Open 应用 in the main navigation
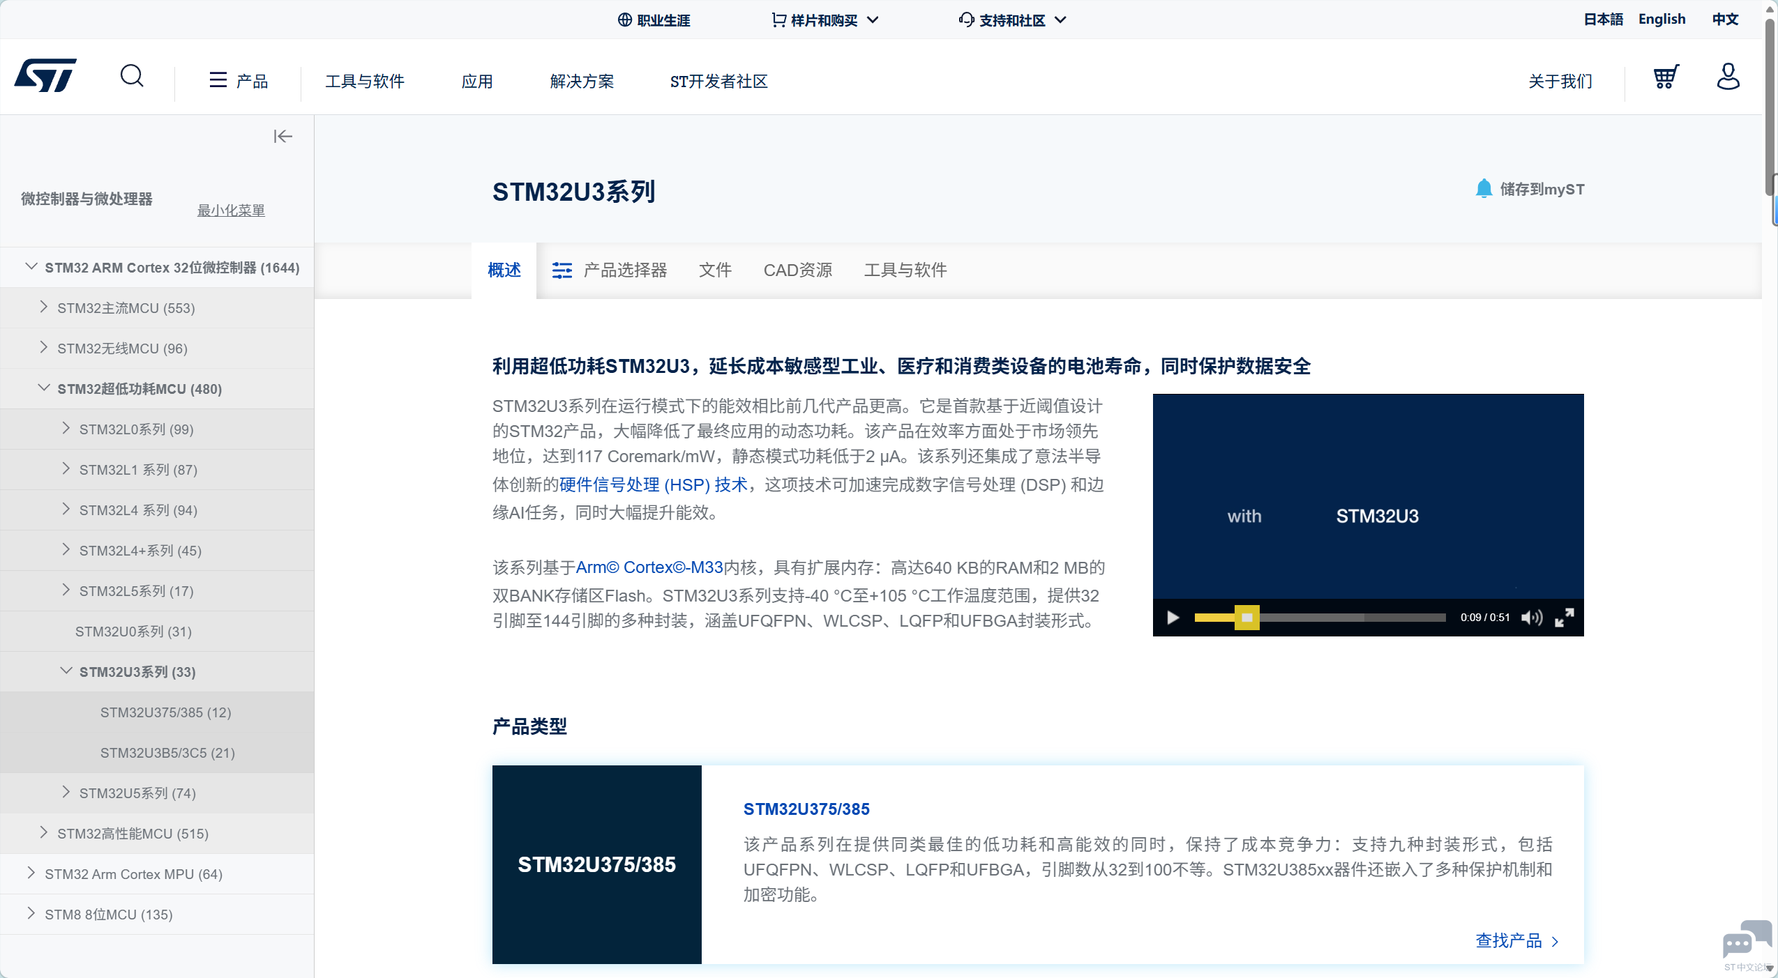 tap(477, 82)
